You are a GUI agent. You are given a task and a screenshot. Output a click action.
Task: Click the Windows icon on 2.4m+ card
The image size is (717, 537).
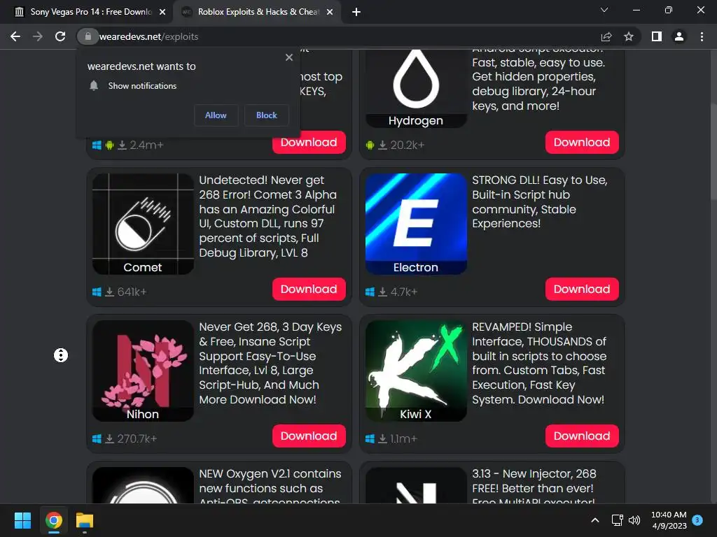tap(97, 145)
